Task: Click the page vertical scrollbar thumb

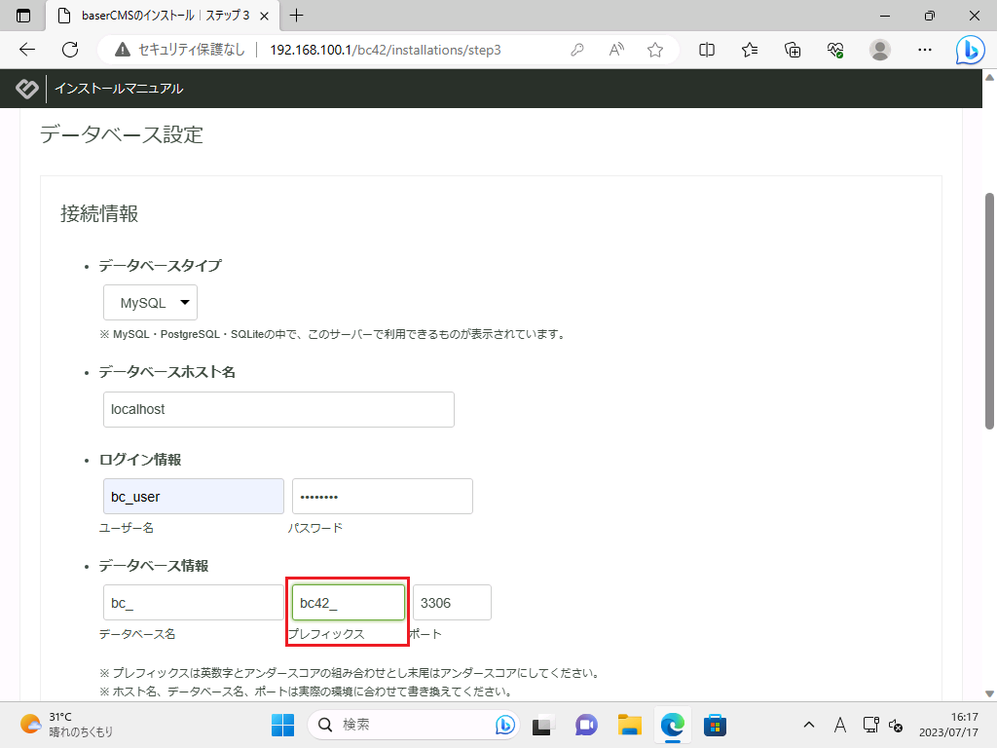Action: coord(989,312)
